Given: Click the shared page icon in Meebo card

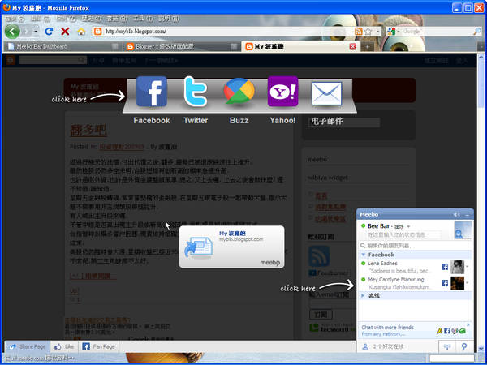Looking at the screenshot, I should tap(199, 247).
